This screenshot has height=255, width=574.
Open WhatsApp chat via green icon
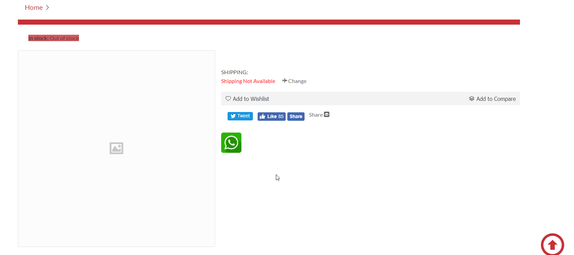pos(231,143)
